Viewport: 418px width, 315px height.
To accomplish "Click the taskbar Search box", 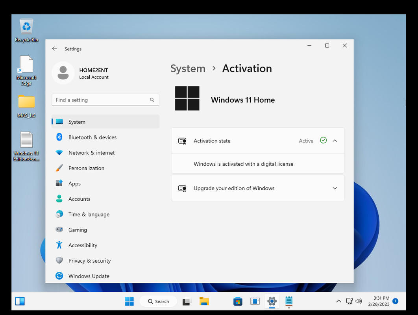I will 158,301.
